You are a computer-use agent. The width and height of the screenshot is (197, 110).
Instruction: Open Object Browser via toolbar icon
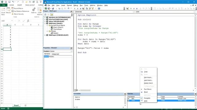[93, 9]
